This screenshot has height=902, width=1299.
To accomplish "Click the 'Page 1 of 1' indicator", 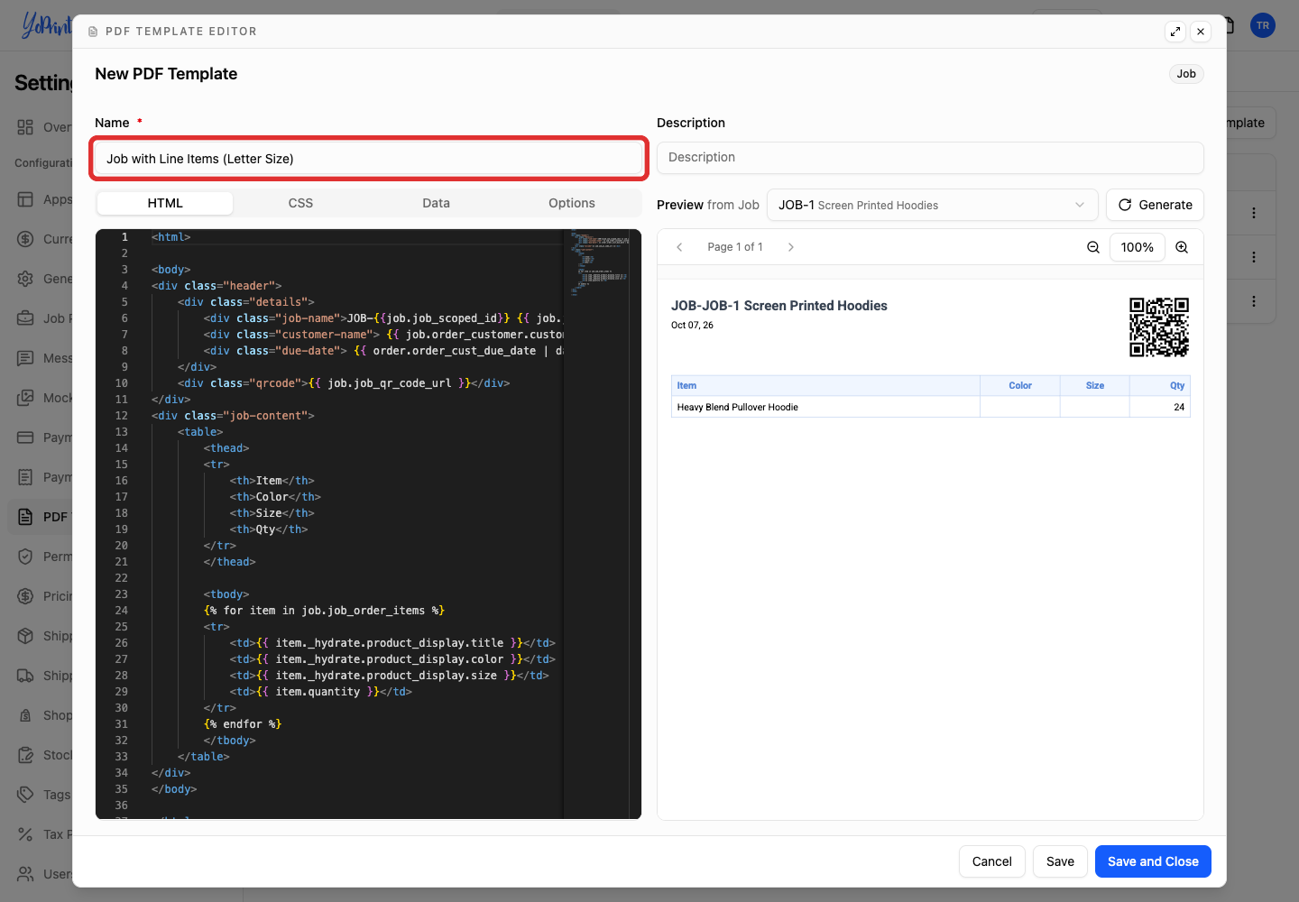I will pyautogui.click(x=735, y=247).
